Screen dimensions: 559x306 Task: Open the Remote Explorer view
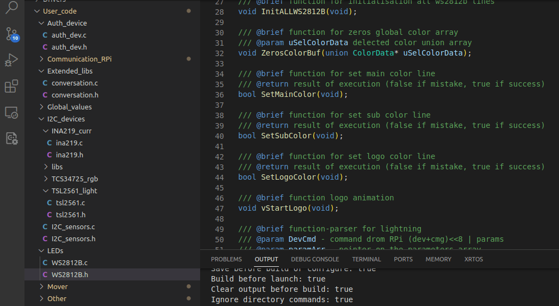point(12,113)
